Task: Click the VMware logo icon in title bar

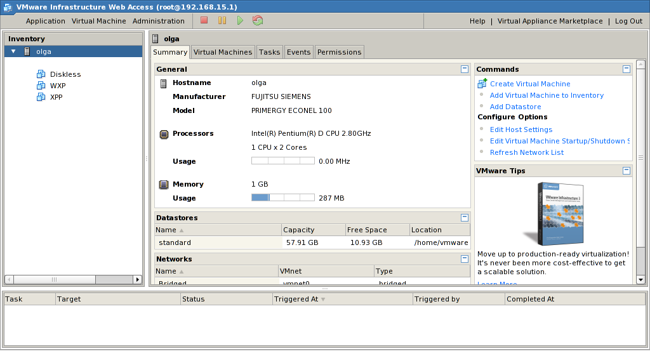Action: point(8,7)
